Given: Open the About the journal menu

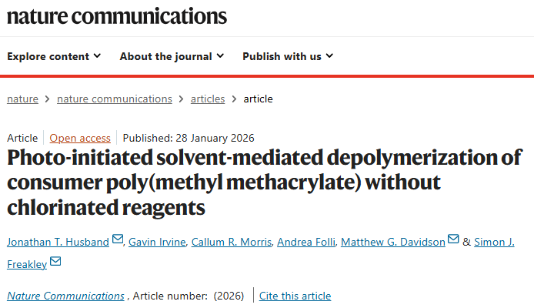Looking at the screenshot, I should click(172, 56).
